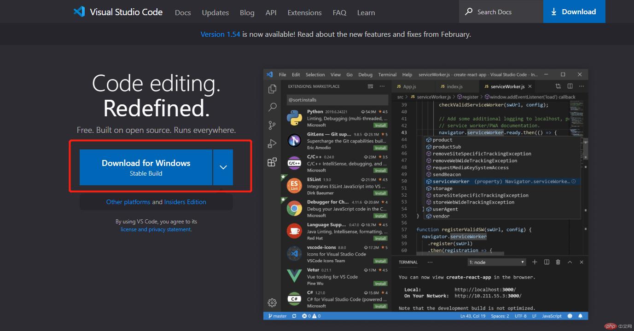Expand the Download for Windows platform dropdown
Screen dimensions: 634x331
223,167
